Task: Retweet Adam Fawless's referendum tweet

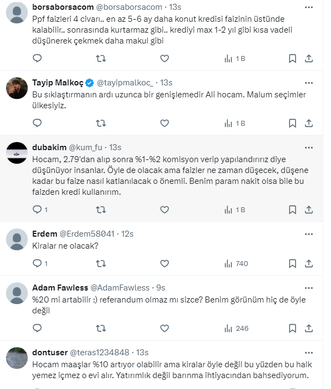Action: pyautogui.click(x=101, y=328)
